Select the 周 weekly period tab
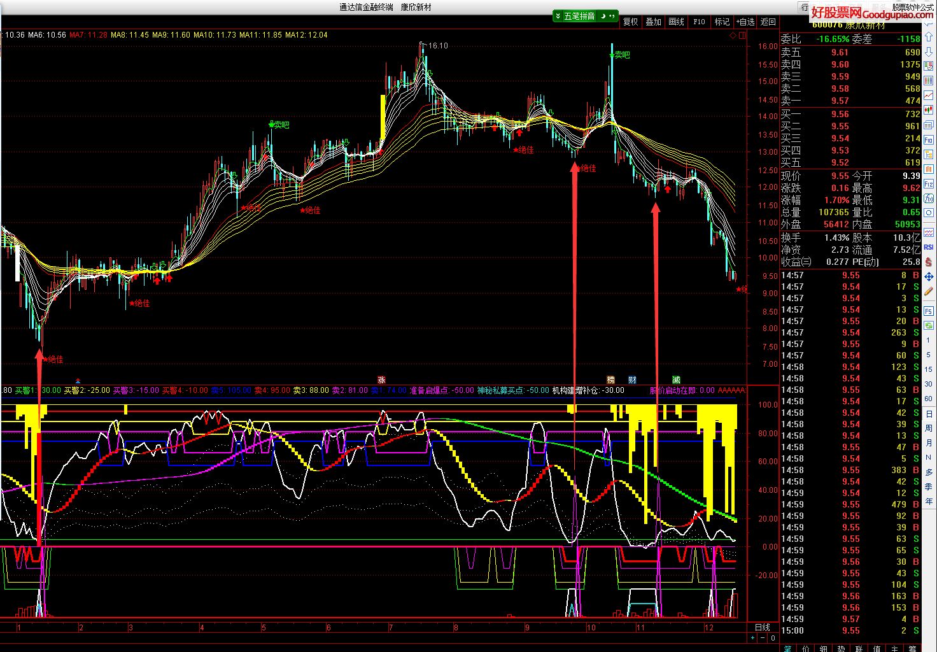Screen dimensions: 937x652 [x=928, y=428]
